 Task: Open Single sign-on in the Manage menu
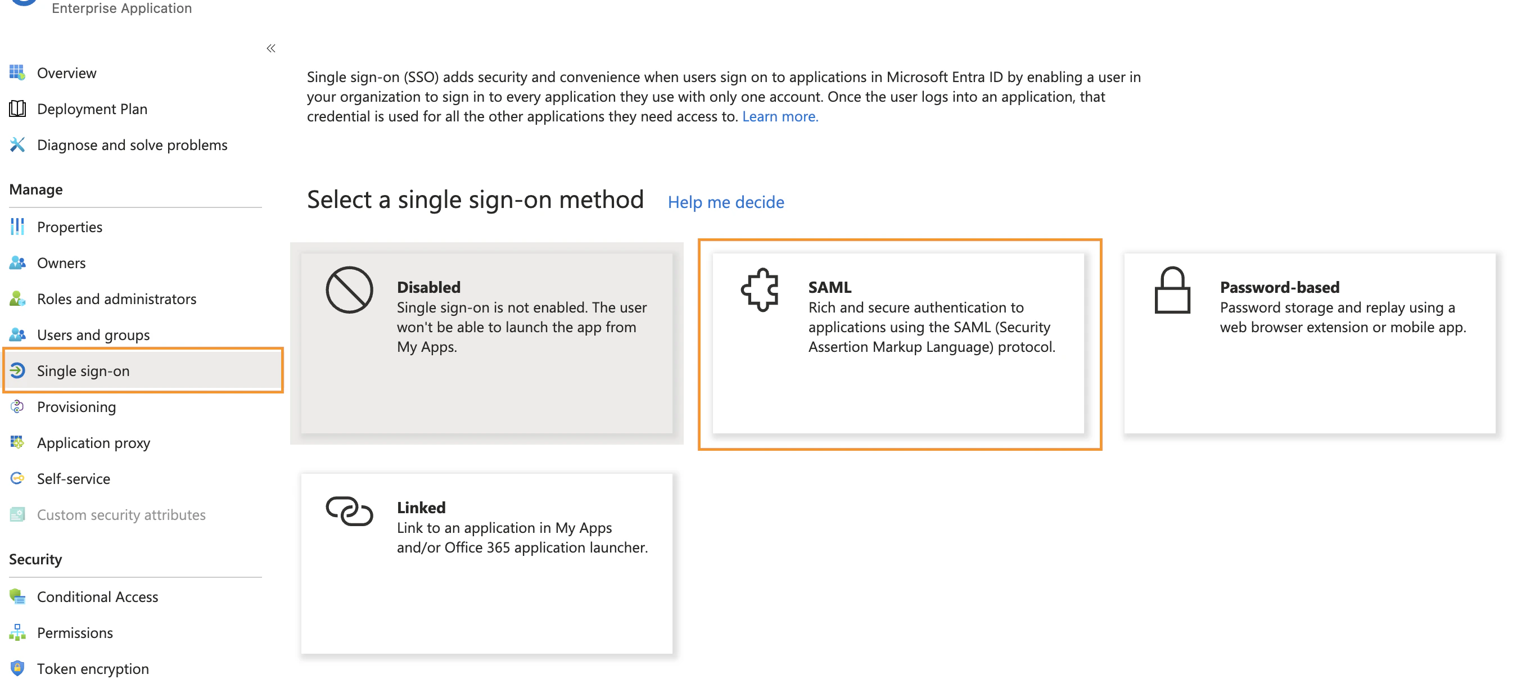pos(84,370)
